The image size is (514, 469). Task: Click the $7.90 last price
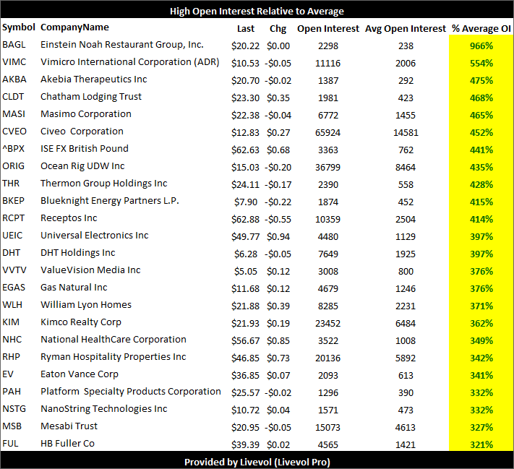tap(246, 202)
